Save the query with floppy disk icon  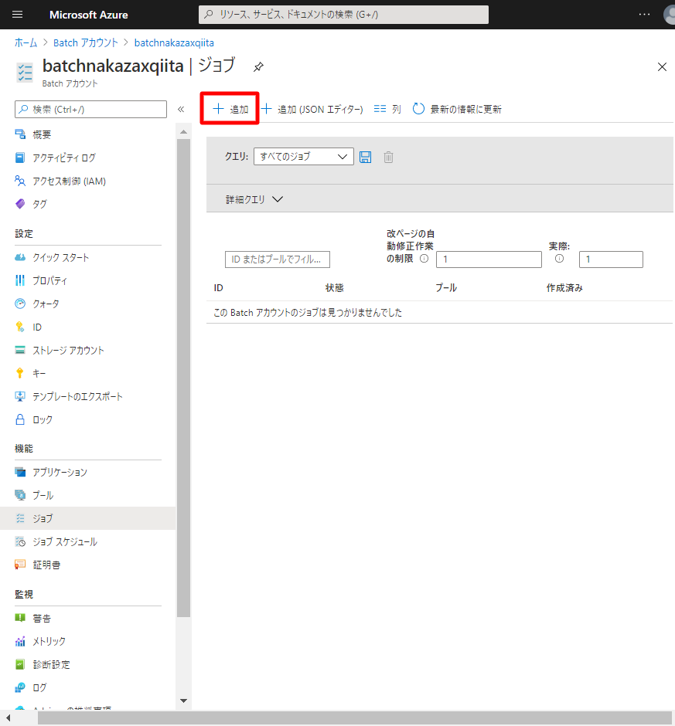(365, 157)
